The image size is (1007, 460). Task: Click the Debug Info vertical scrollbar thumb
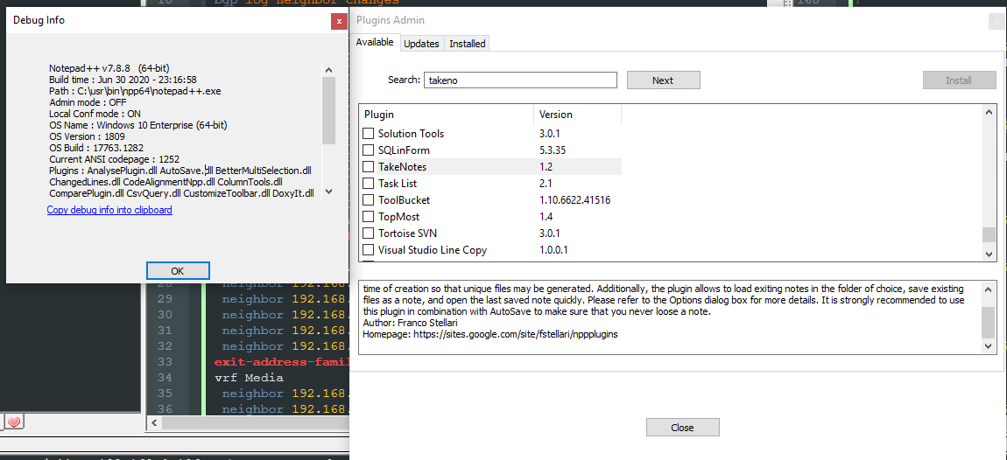click(x=329, y=110)
